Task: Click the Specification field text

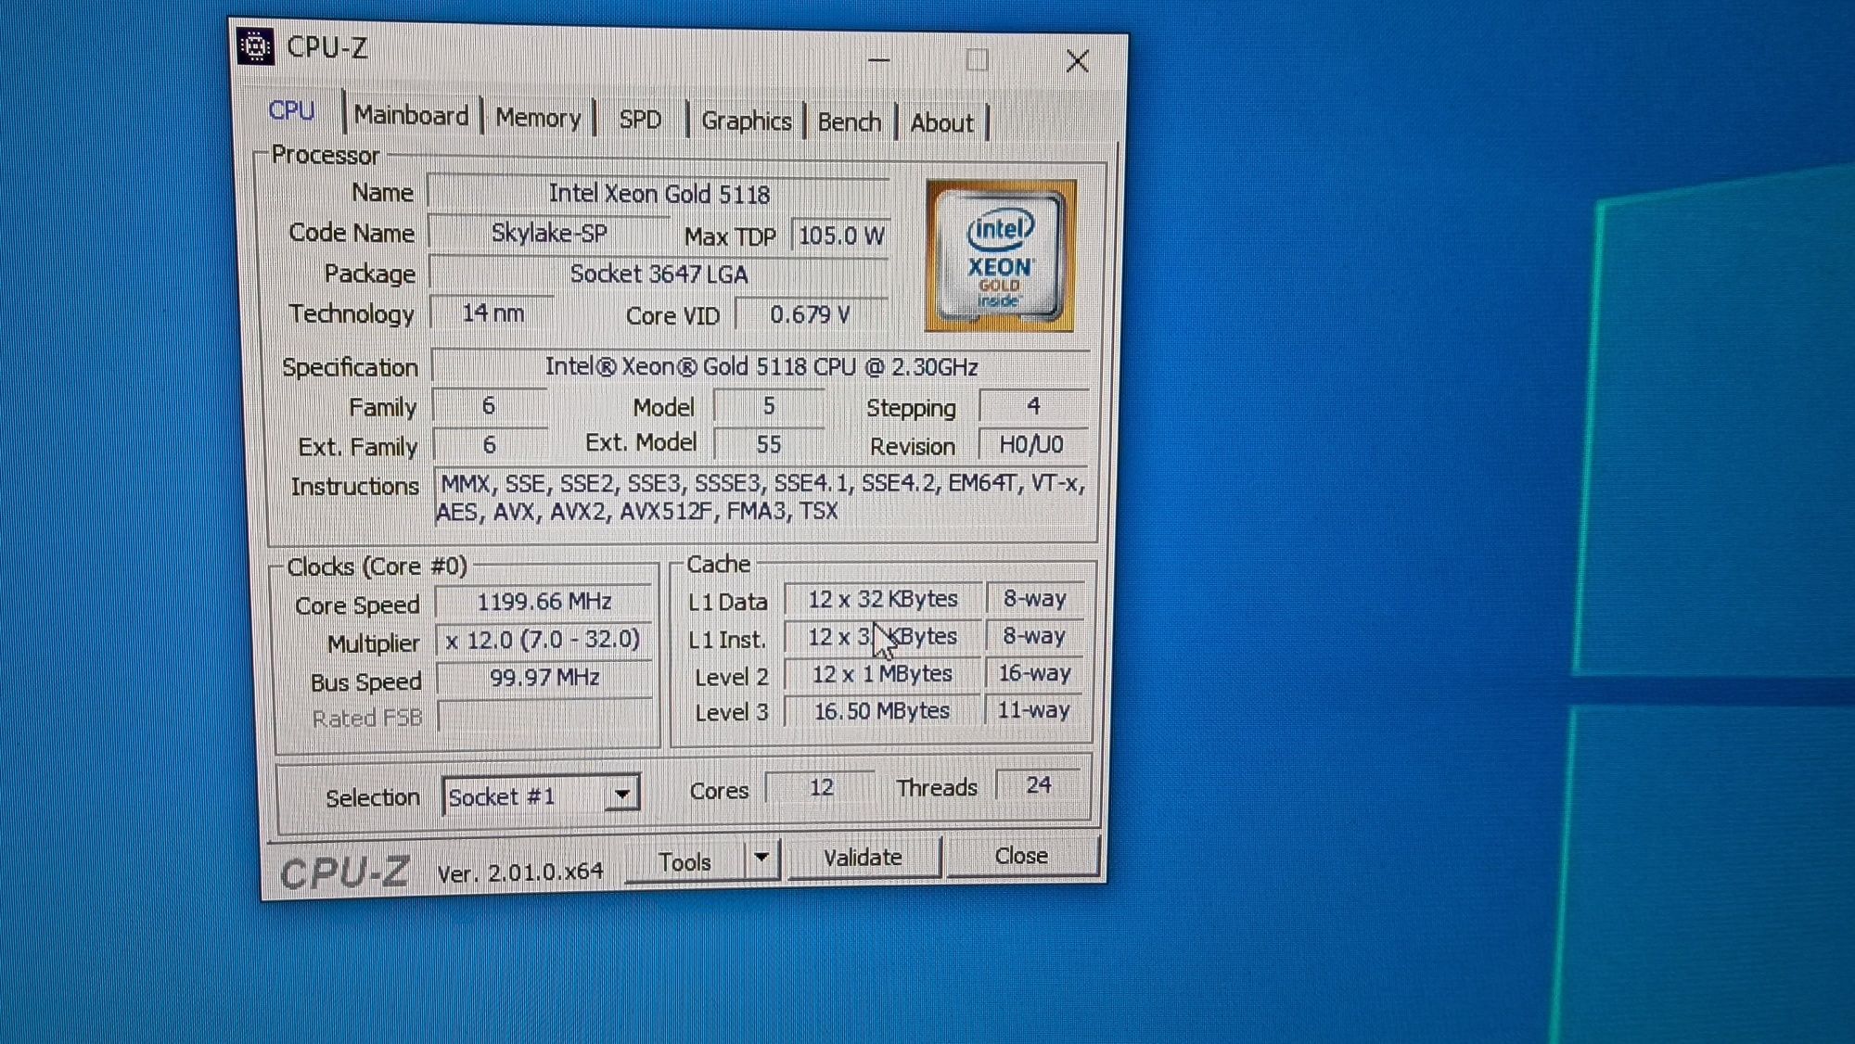Action: 761,367
